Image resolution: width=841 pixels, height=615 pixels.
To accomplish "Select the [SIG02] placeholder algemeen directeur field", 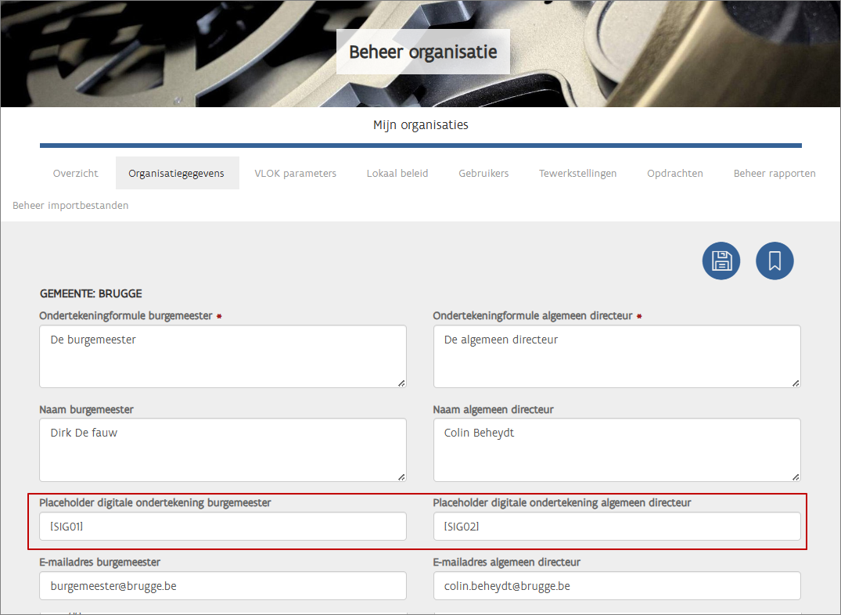I will [x=616, y=527].
